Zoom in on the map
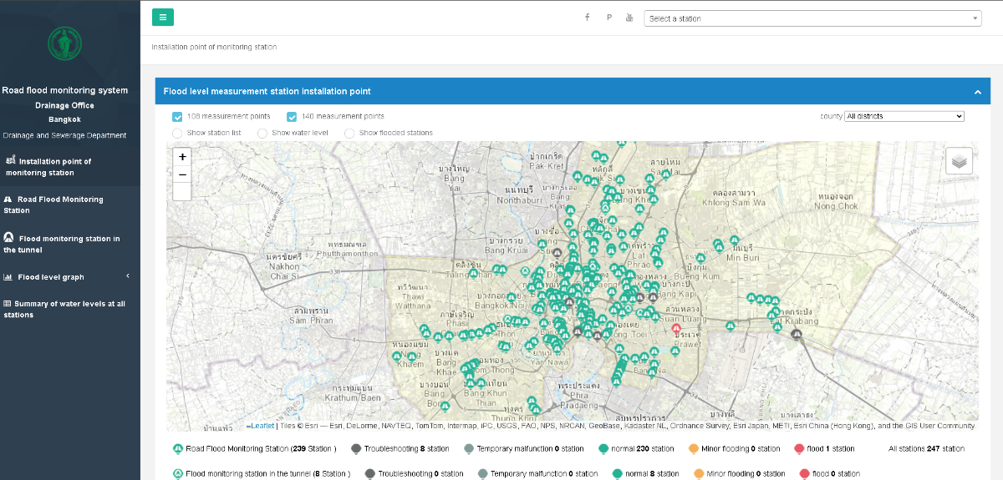This screenshot has width=1003, height=480. coord(182,156)
